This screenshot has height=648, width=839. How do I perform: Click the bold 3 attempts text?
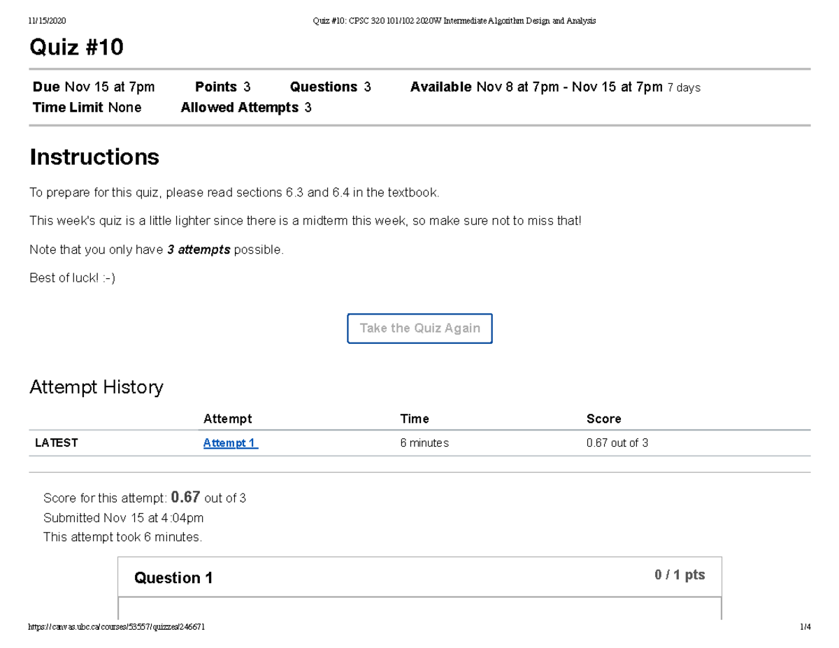click(x=199, y=250)
